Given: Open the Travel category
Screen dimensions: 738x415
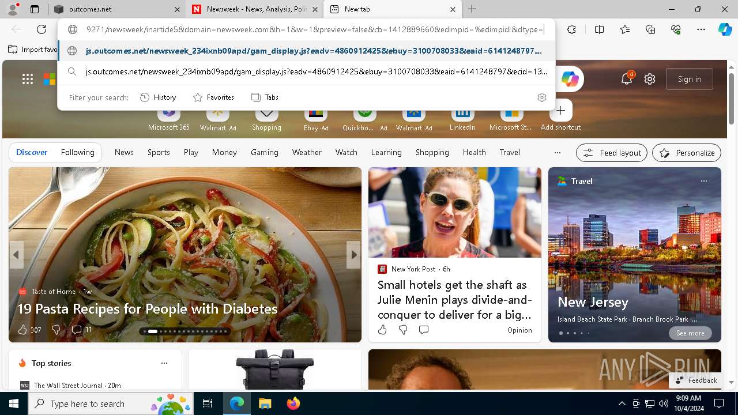Looking at the screenshot, I should 510,152.
